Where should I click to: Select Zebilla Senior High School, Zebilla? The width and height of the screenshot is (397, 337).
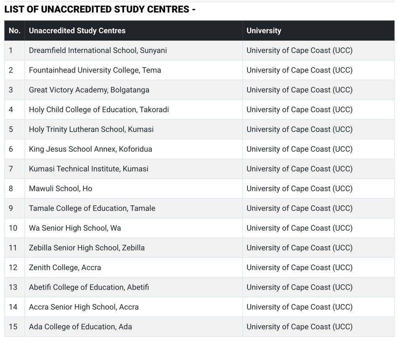point(86,248)
